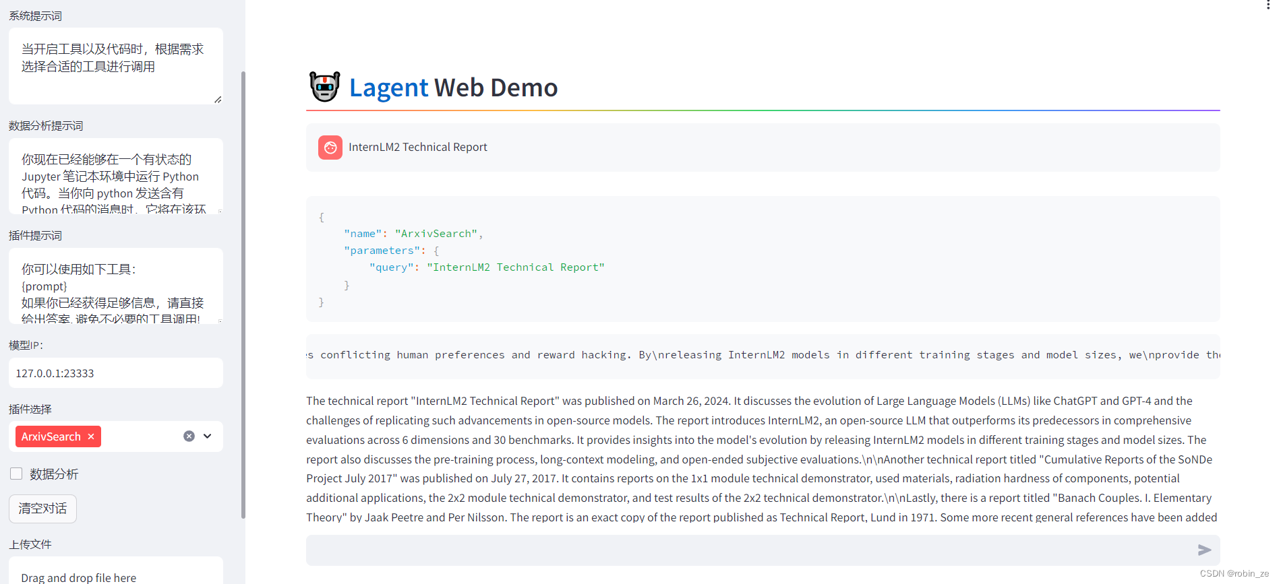Click the 'InternLM2 Technical Report' user message text
Viewport: 1279px width, 584px height.
418,147
